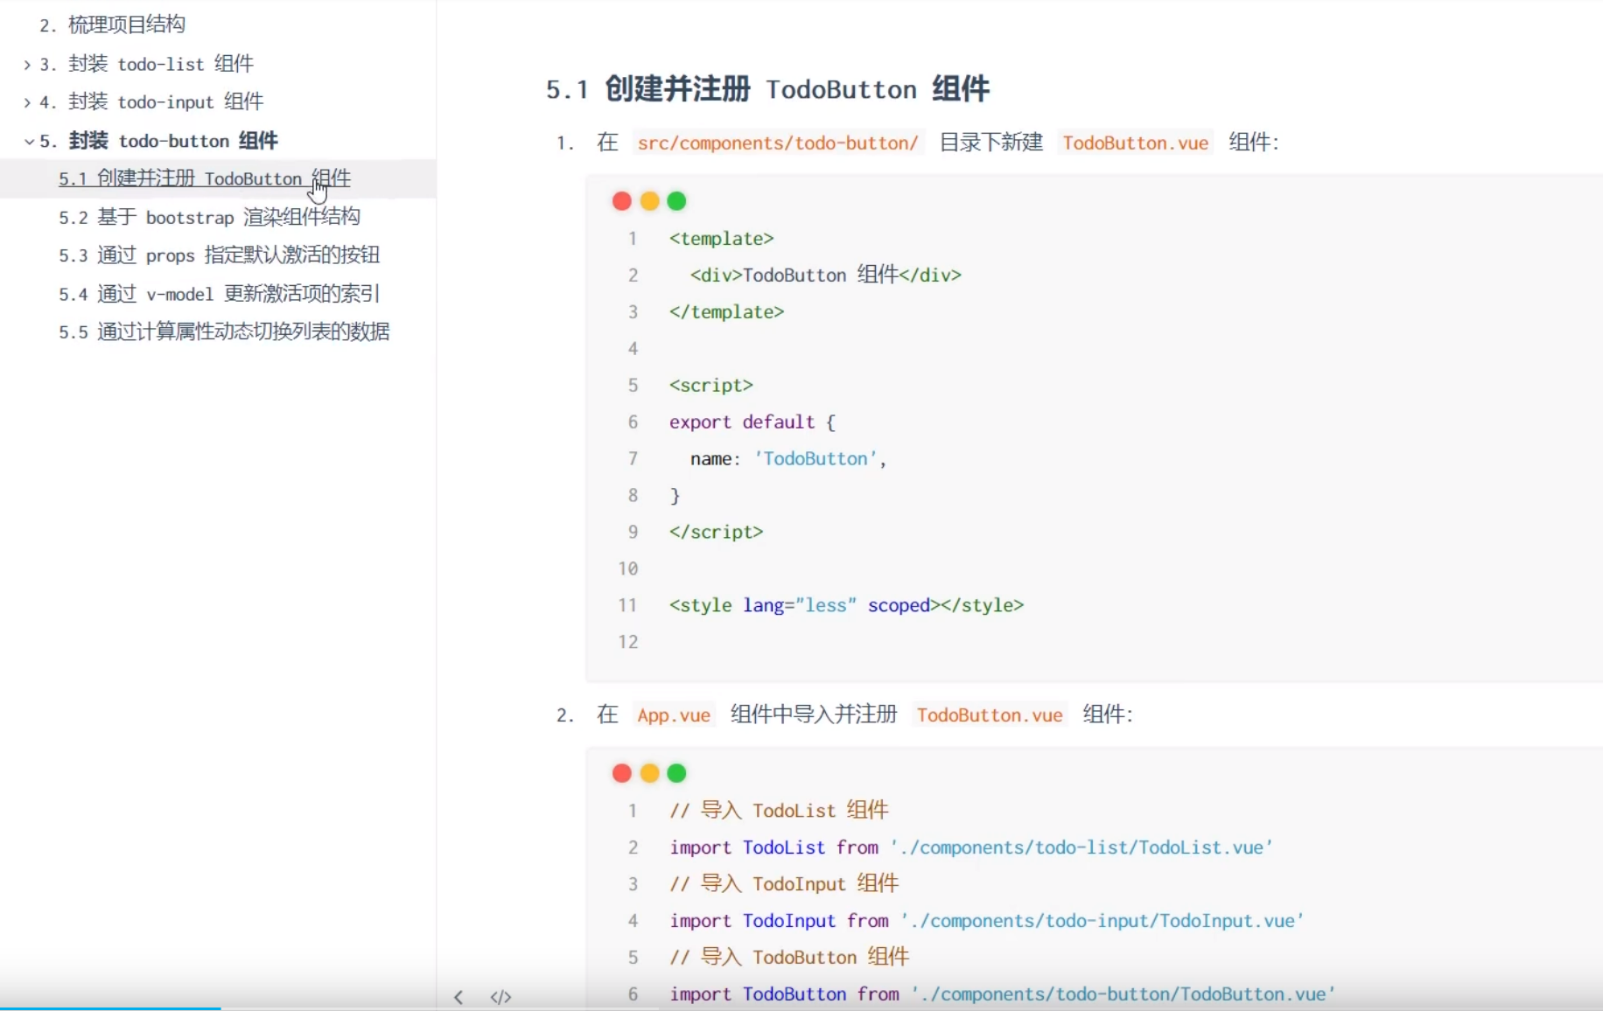Click the </script> closing tag line

pos(716,533)
